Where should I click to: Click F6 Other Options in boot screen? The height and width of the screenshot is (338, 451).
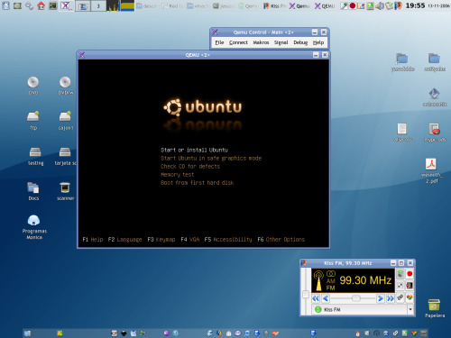click(x=281, y=239)
